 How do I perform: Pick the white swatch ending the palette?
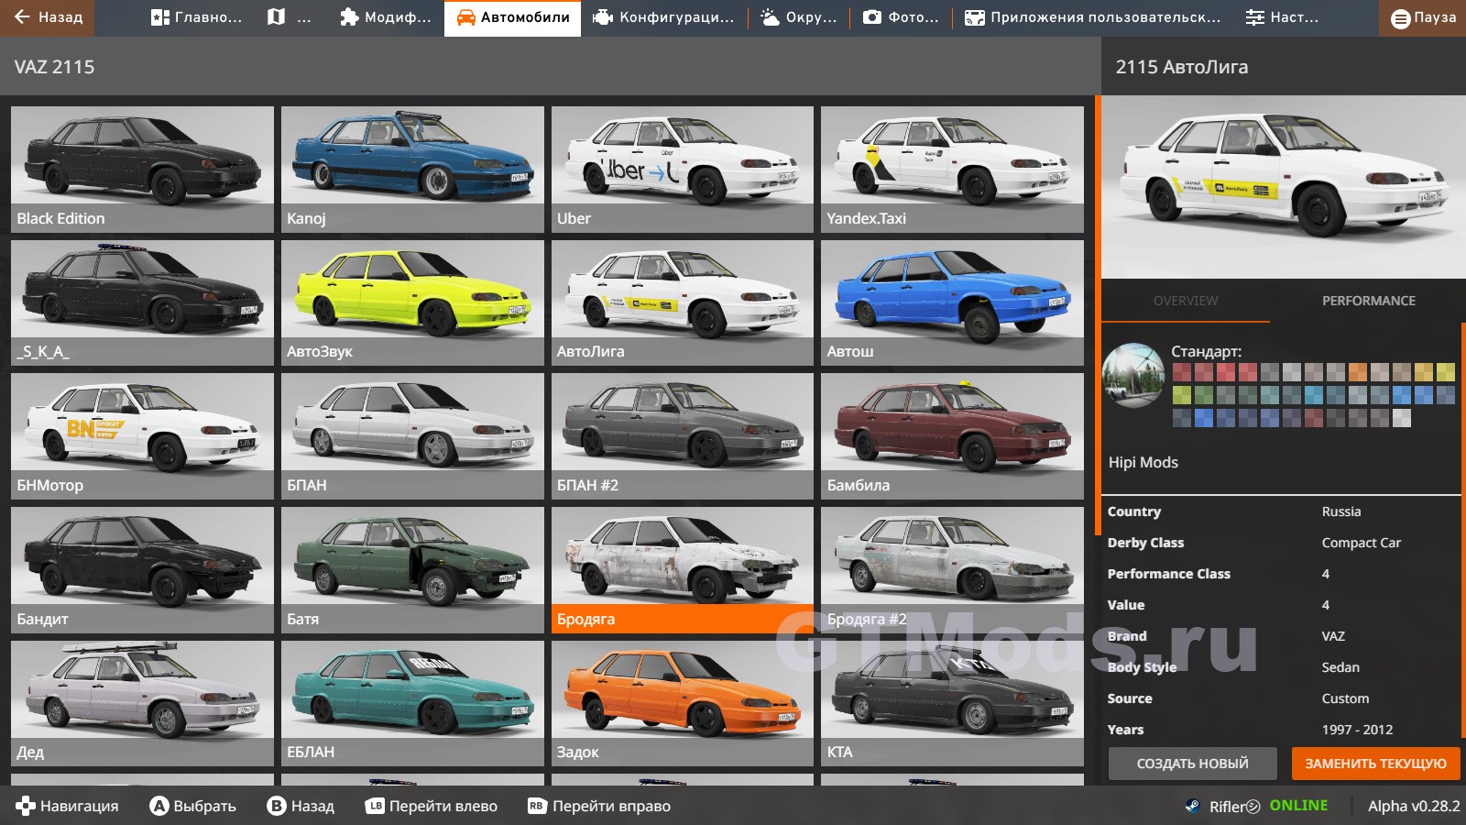1401,418
